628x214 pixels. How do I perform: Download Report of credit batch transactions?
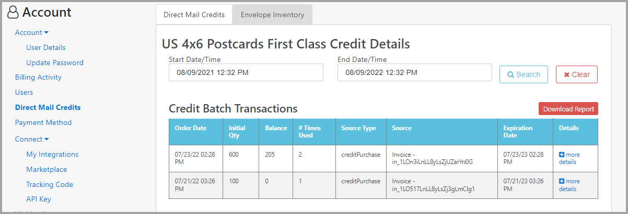tap(568, 109)
